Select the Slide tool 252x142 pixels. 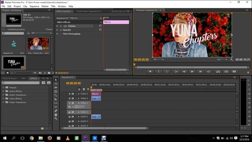[x=56, y=107]
